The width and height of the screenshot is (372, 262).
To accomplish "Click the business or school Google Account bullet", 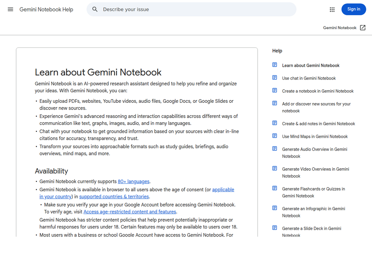I will (x=136, y=235).
